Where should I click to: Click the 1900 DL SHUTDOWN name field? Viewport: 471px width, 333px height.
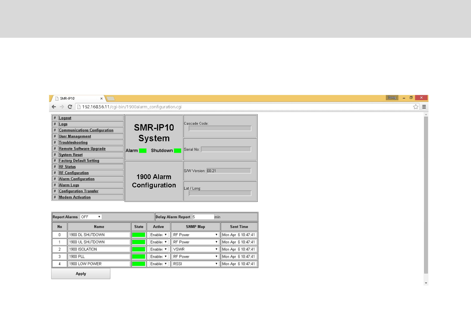tap(99, 235)
